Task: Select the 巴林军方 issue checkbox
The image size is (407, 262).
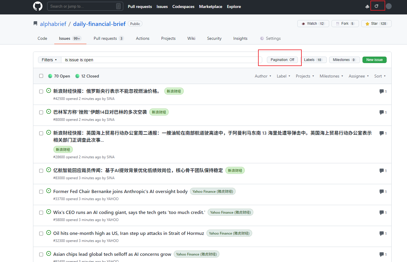Action: [x=41, y=112]
